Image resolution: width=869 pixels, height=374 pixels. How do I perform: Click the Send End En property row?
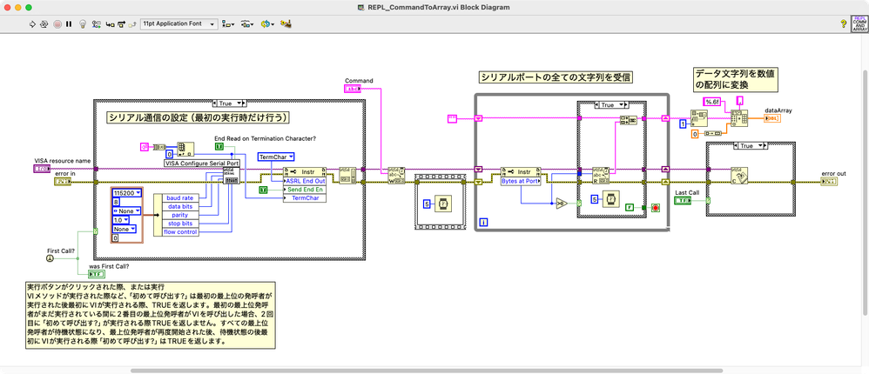305,190
